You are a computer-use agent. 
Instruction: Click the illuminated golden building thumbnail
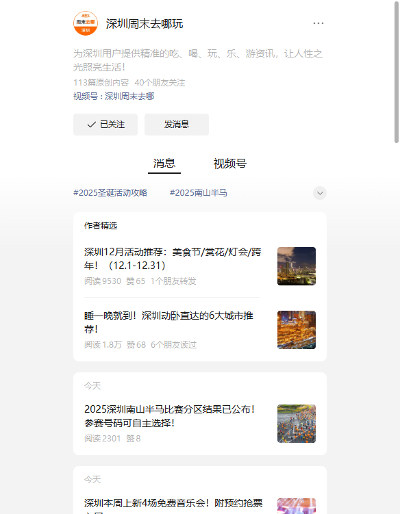pyautogui.click(x=297, y=330)
